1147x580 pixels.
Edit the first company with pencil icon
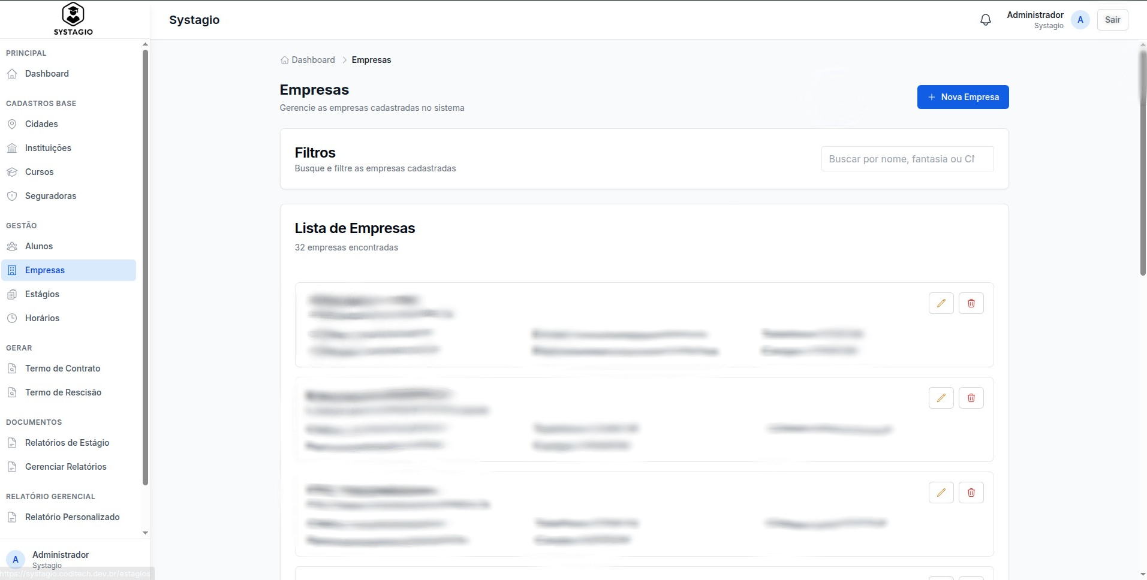pos(941,303)
